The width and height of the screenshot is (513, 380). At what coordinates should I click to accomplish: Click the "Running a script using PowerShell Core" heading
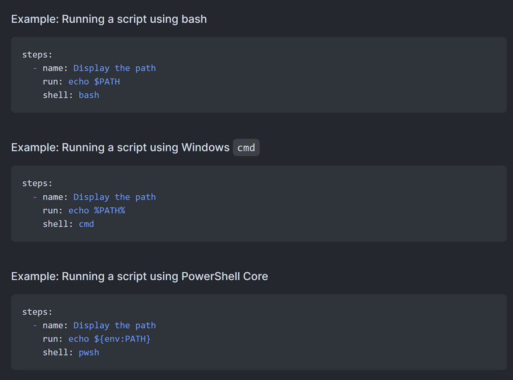click(x=139, y=276)
